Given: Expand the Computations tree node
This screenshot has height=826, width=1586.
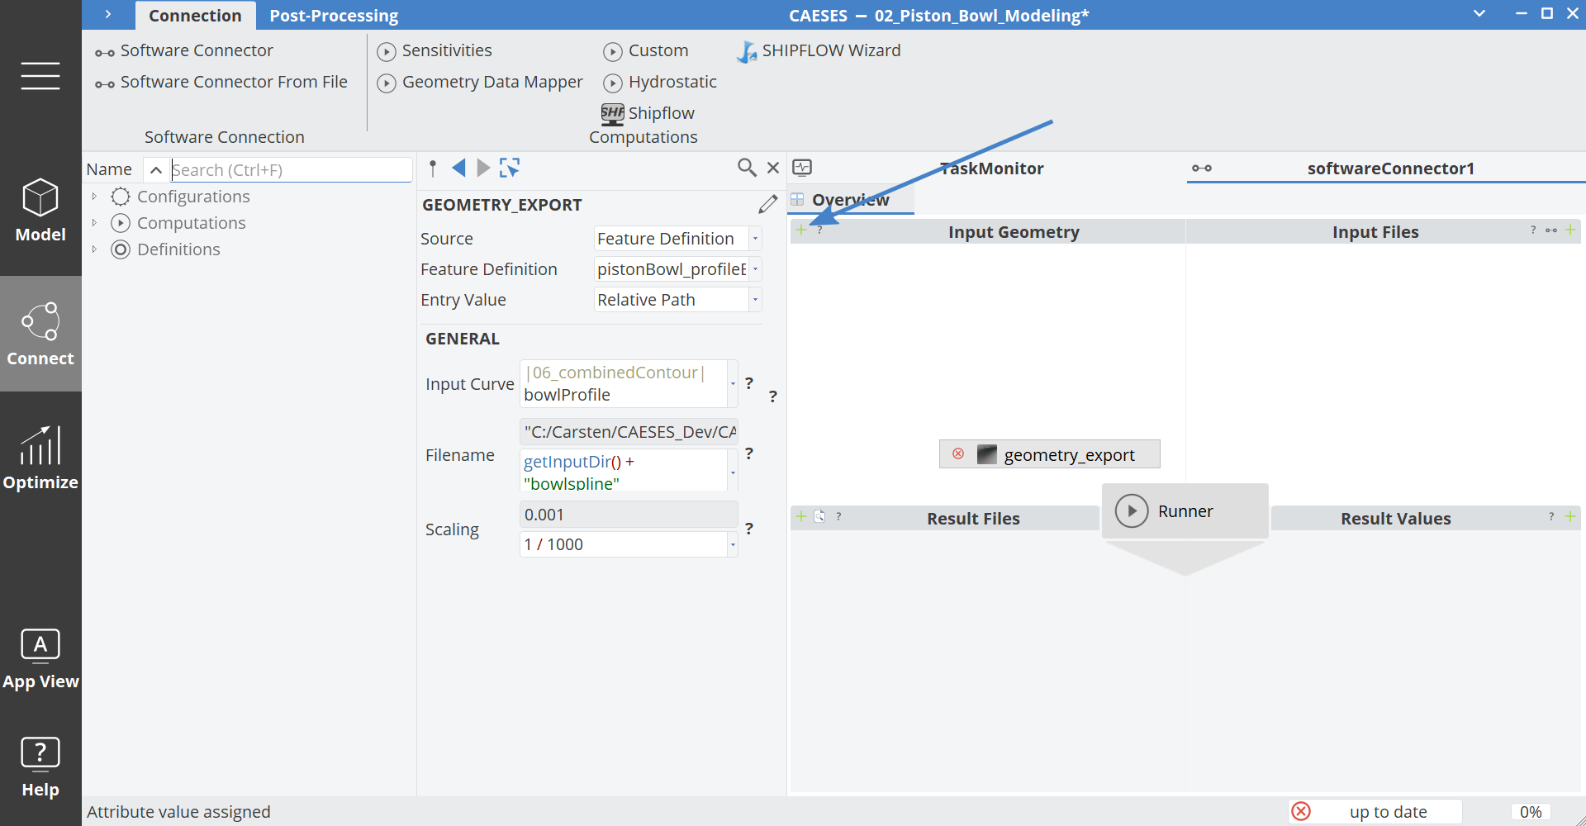Looking at the screenshot, I should 94,223.
